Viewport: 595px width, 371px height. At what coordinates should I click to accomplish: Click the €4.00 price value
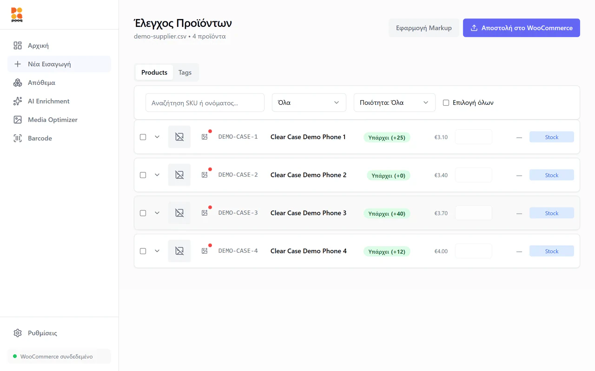point(441,251)
